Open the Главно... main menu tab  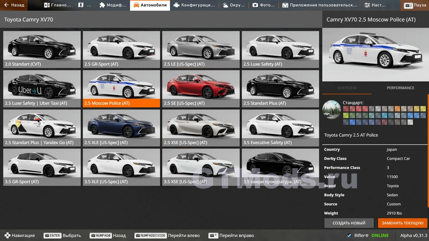click(57, 5)
